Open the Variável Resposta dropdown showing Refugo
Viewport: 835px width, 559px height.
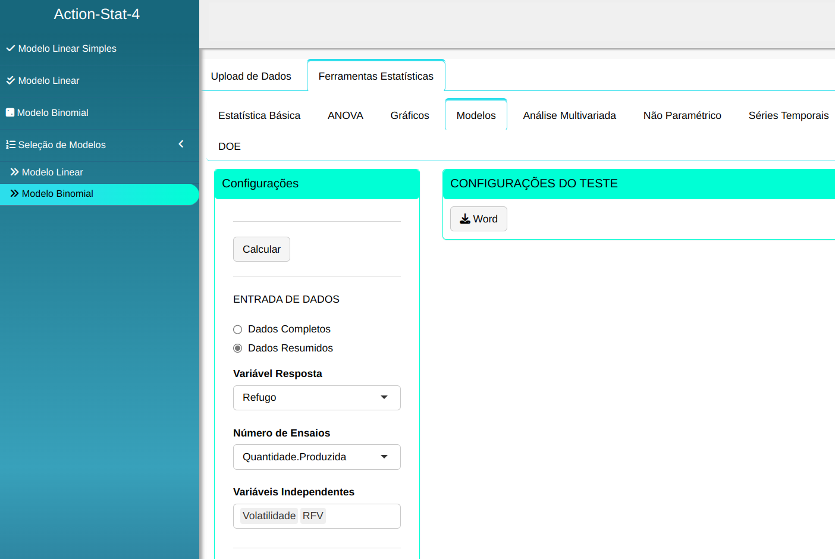click(316, 398)
